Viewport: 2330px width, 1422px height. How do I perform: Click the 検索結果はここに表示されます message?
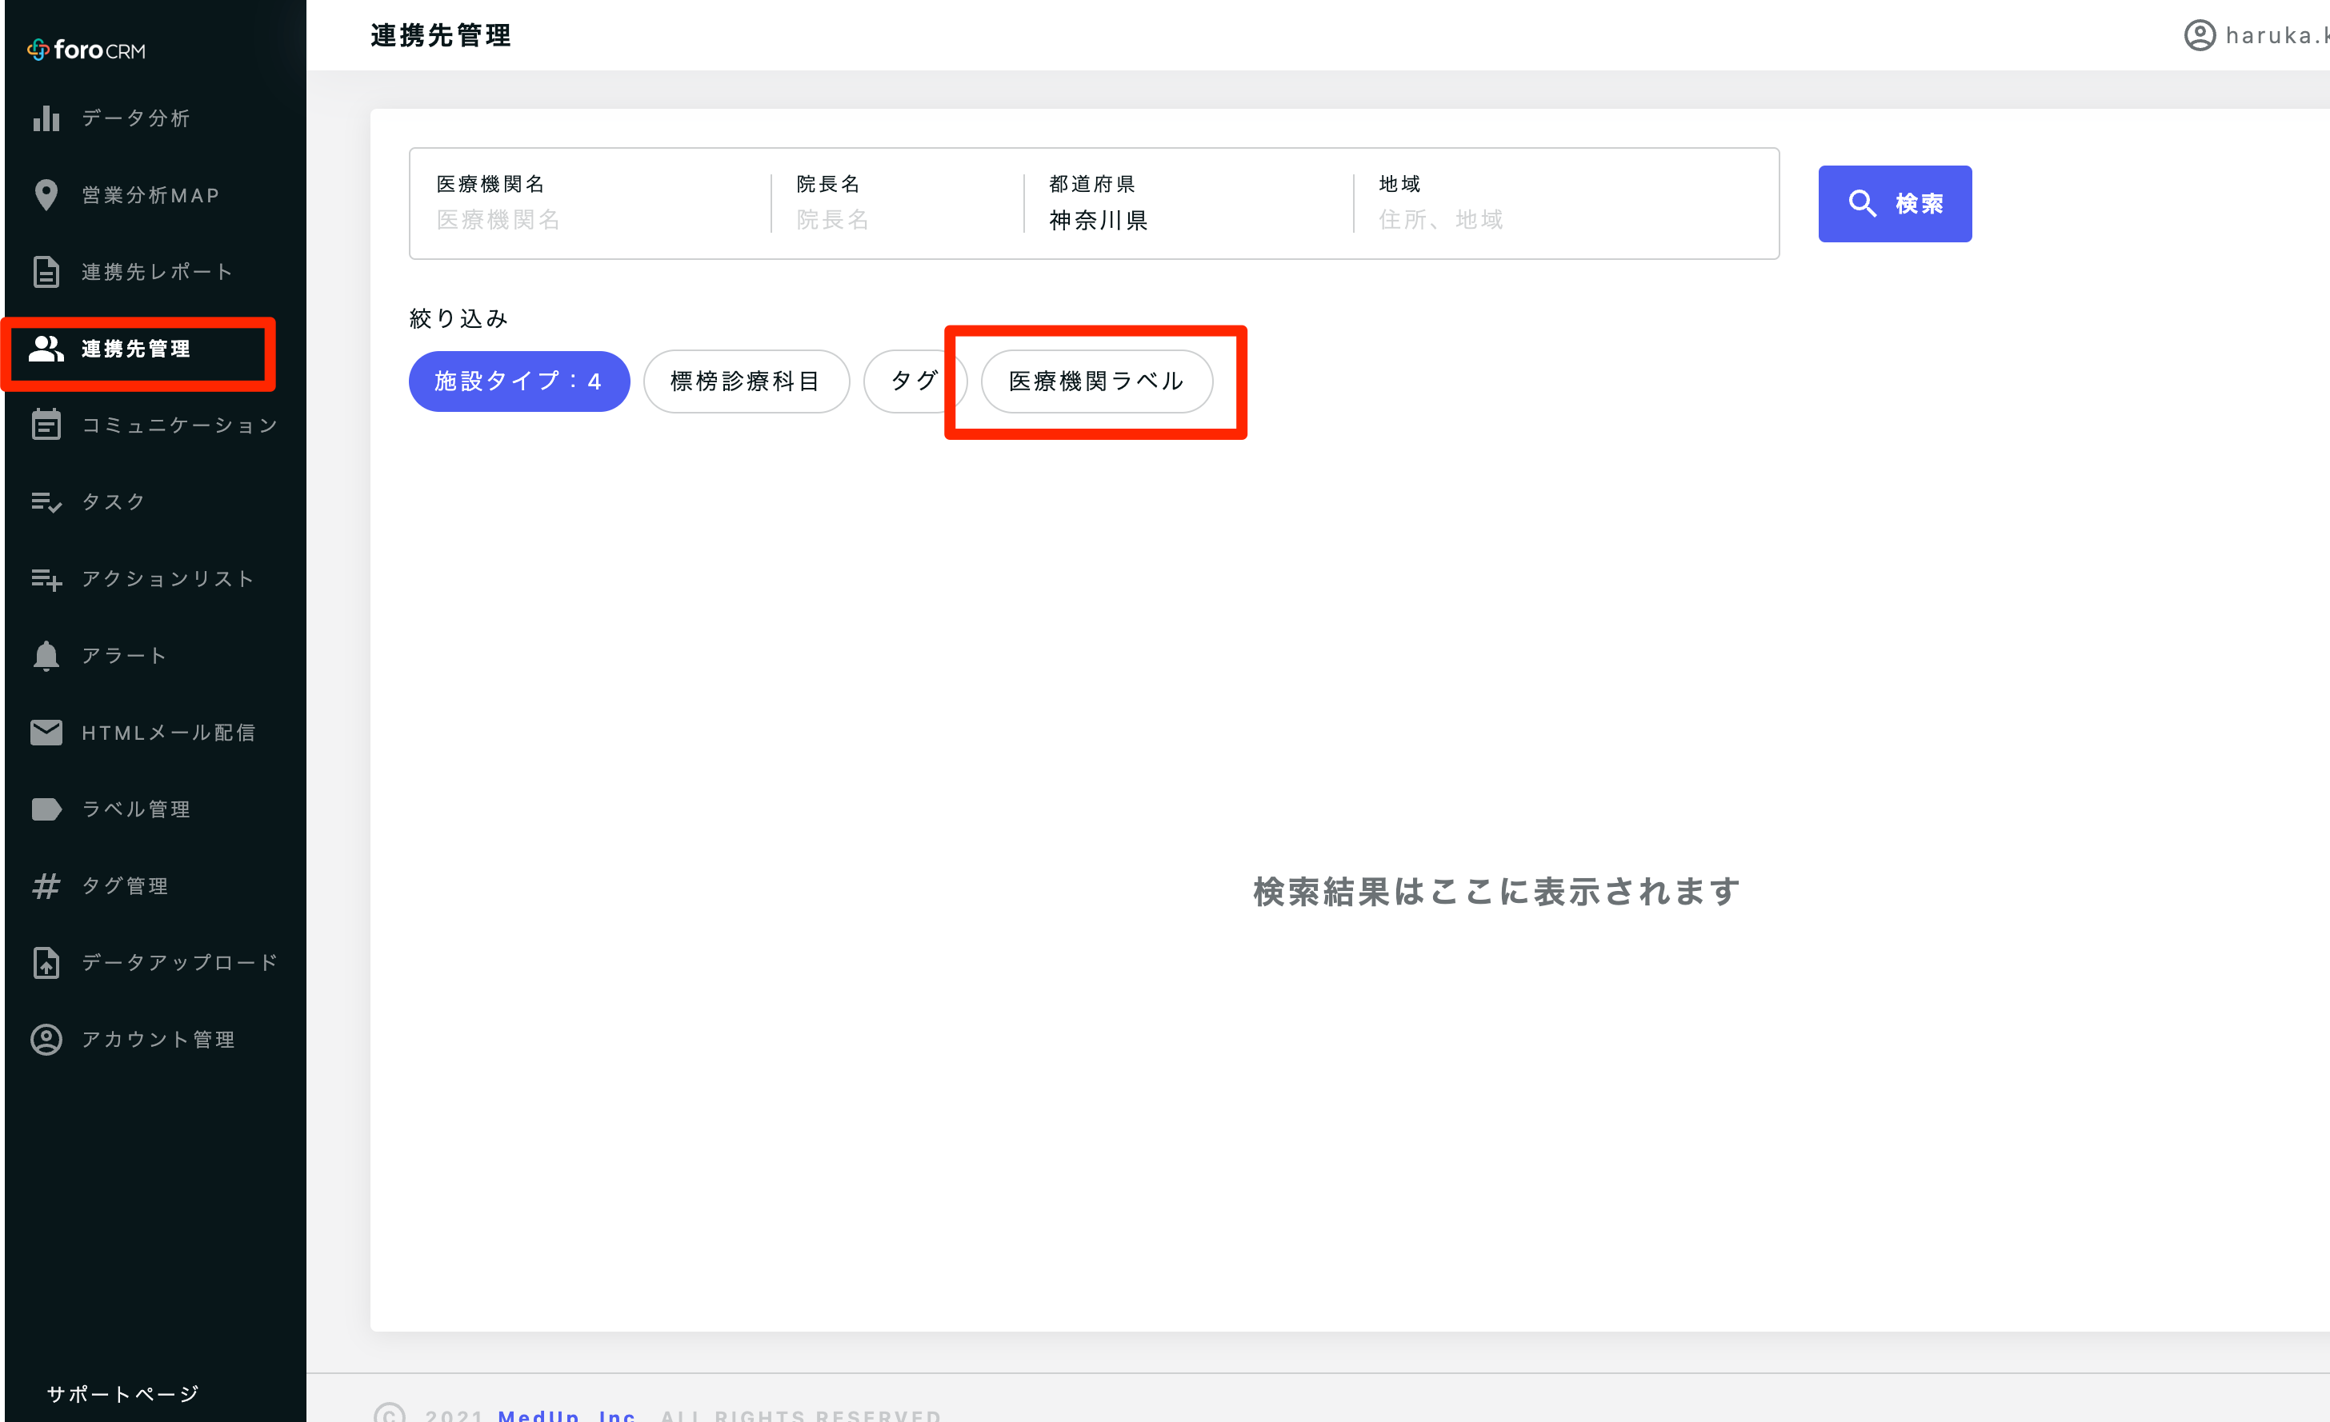pos(1497,892)
